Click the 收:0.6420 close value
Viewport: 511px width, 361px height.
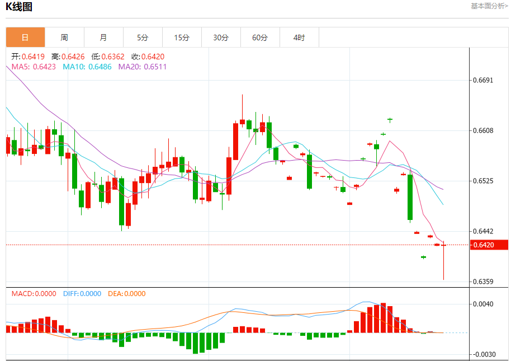pos(148,57)
